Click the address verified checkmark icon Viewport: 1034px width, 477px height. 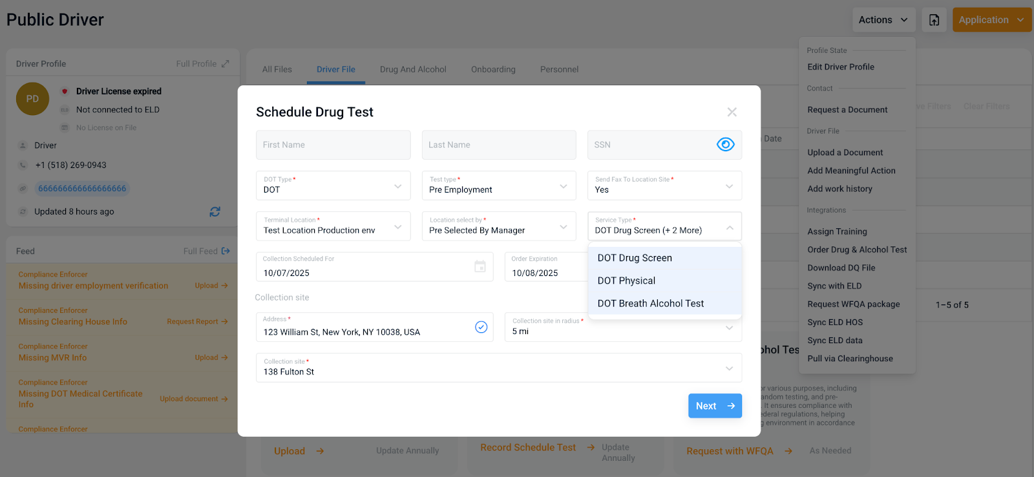click(481, 327)
